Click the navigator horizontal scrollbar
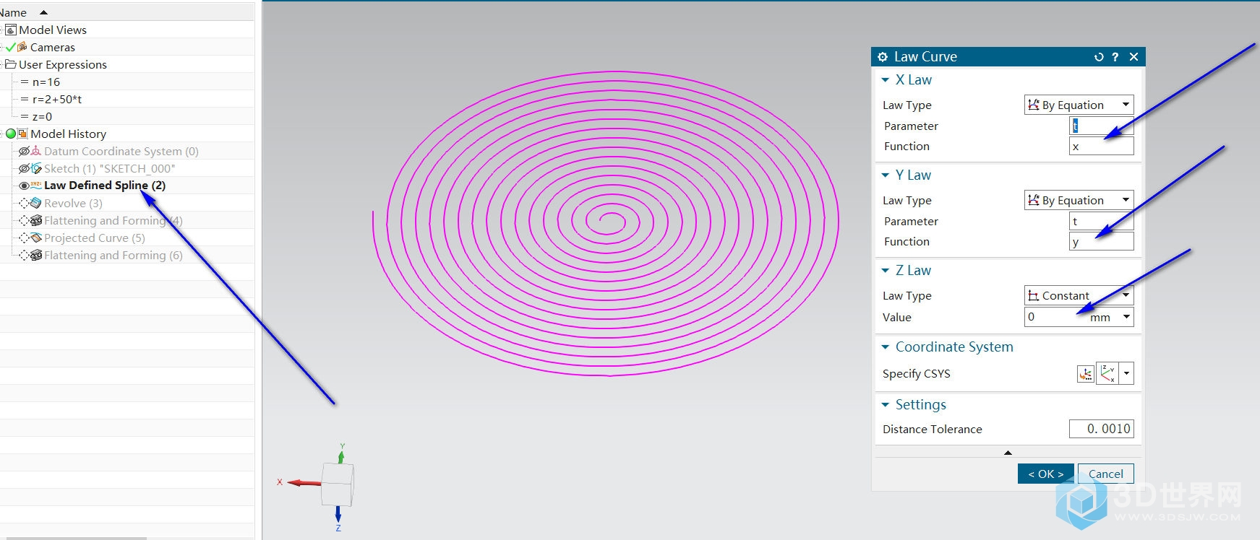Viewport: 1260px width, 540px height. (x=72, y=538)
